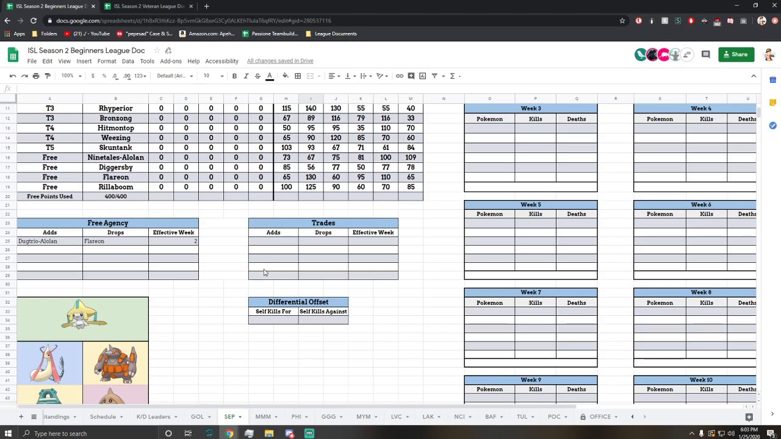The height and width of the screenshot is (439, 781).
Task: Click the Insert comment icon
Action: click(411, 76)
